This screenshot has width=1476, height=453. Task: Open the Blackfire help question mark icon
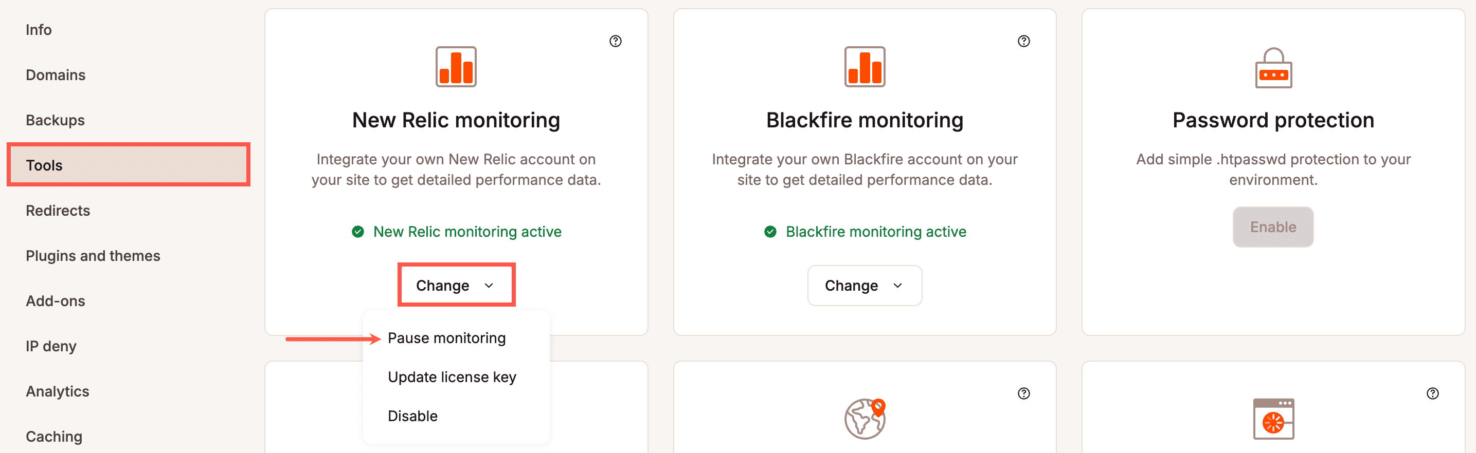point(1023,41)
